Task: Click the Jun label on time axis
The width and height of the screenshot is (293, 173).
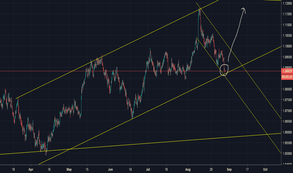Action: pyautogui.click(x=110, y=170)
